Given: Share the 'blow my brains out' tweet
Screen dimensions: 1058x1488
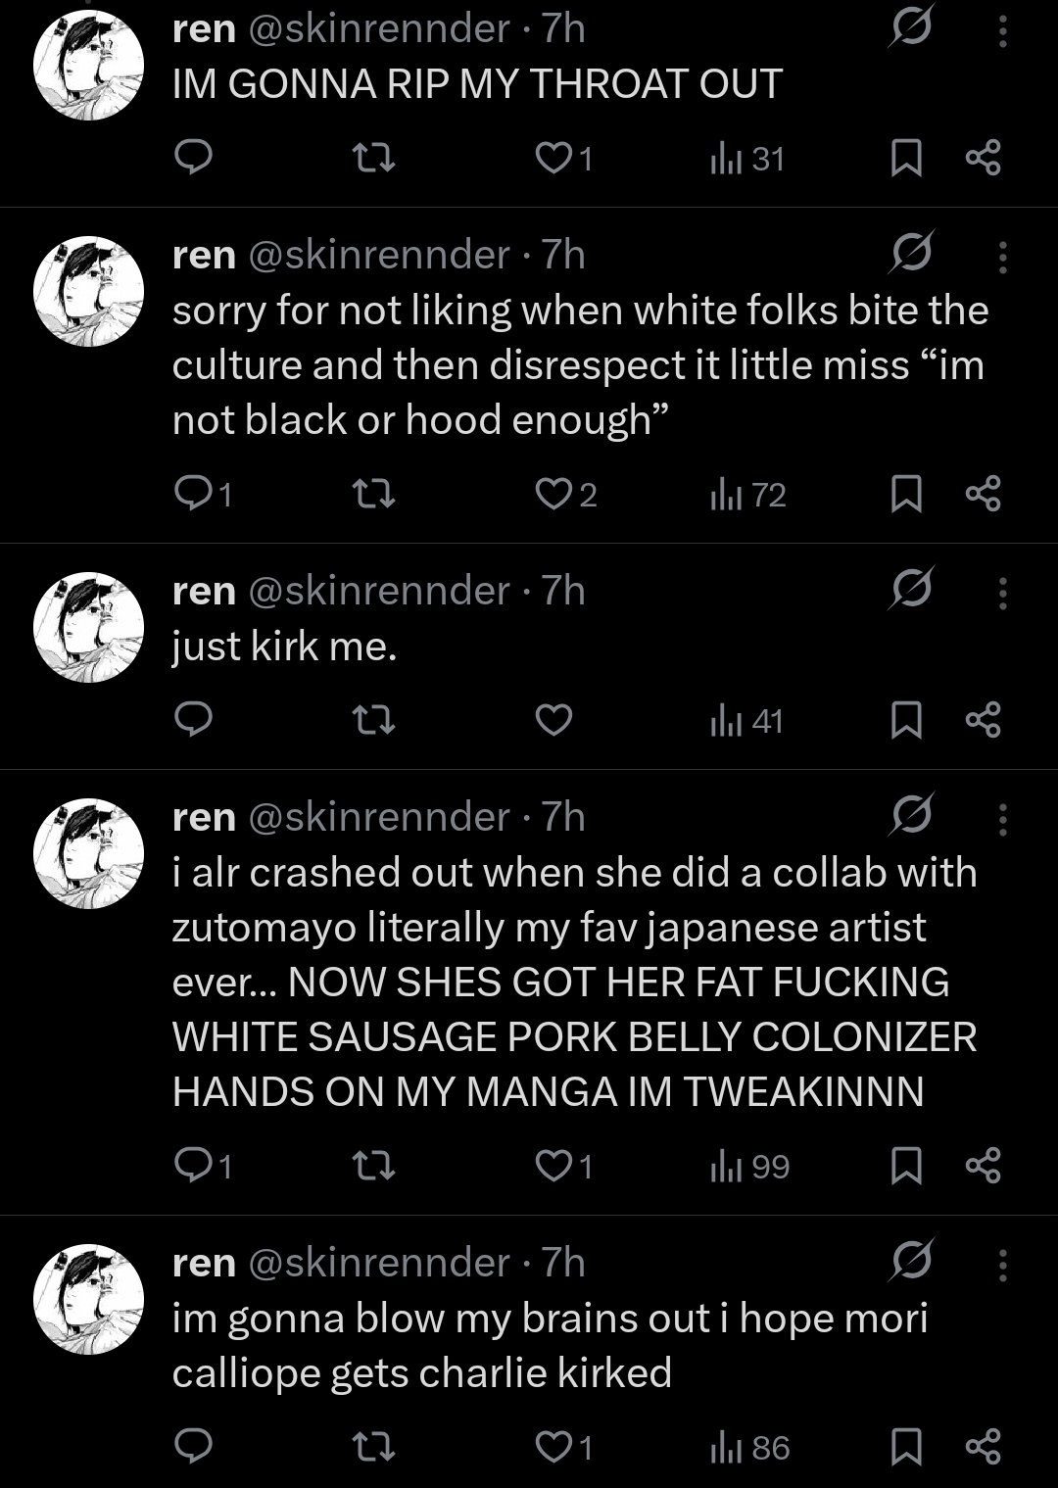Looking at the screenshot, I should (x=983, y=1447).
